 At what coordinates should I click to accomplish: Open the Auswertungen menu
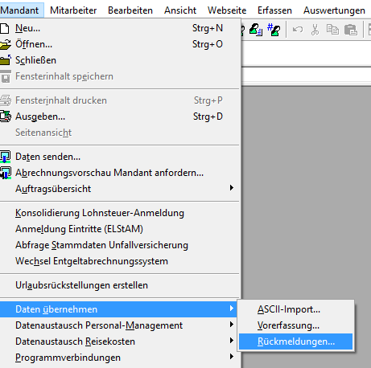pyautogui.click(x=334, y=10)
